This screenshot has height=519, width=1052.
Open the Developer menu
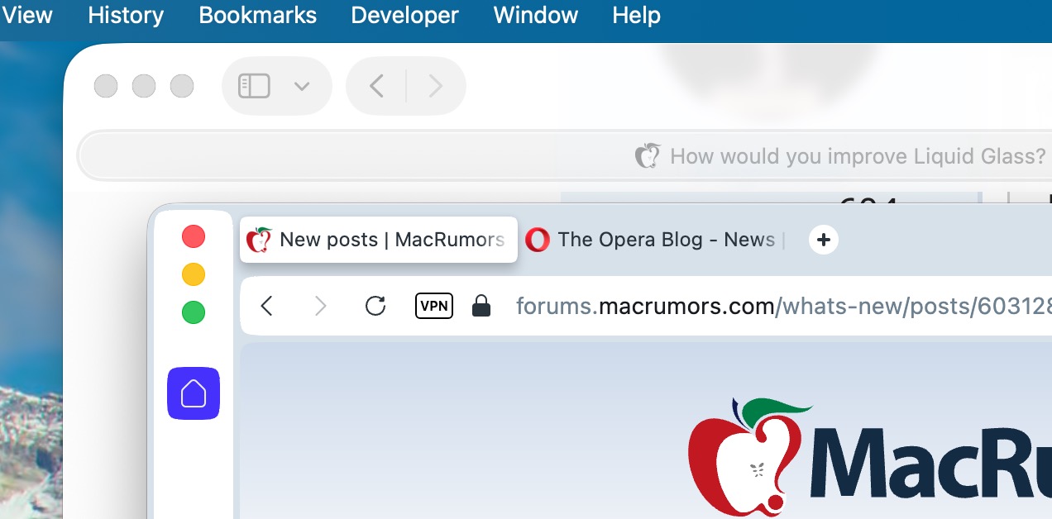coord(404,15)
